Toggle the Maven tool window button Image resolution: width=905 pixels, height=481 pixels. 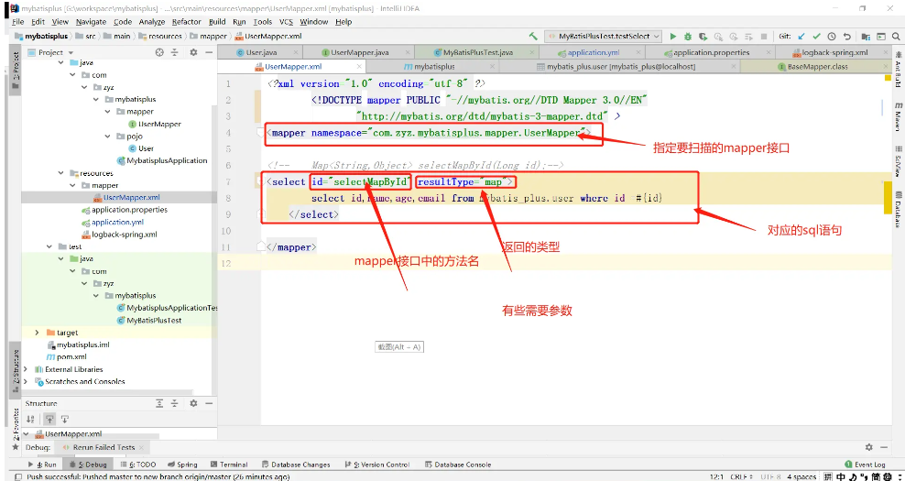click(898, 116)
